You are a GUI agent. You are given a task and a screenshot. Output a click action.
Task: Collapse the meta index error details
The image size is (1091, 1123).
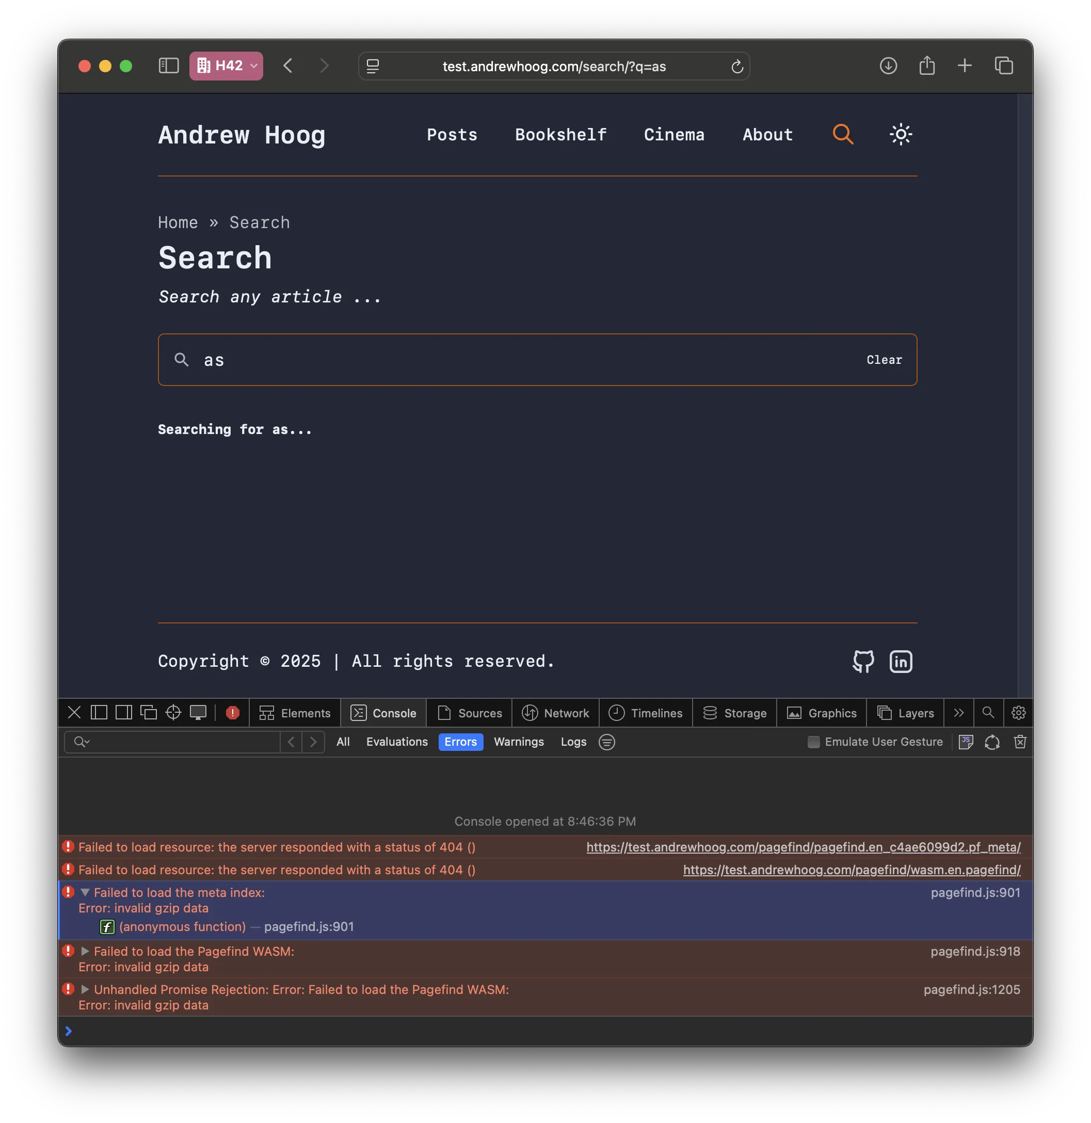click(x=85, y=892)
